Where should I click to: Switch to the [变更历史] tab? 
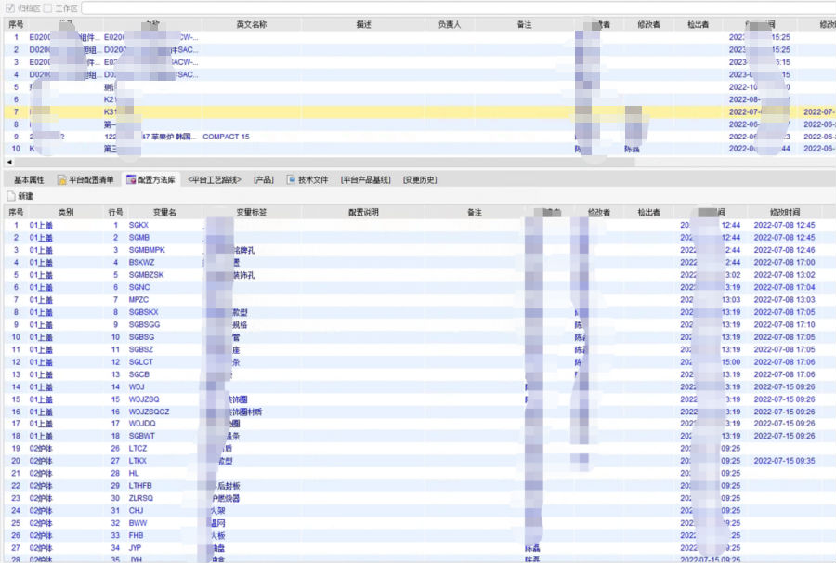(x=420, y=180)
